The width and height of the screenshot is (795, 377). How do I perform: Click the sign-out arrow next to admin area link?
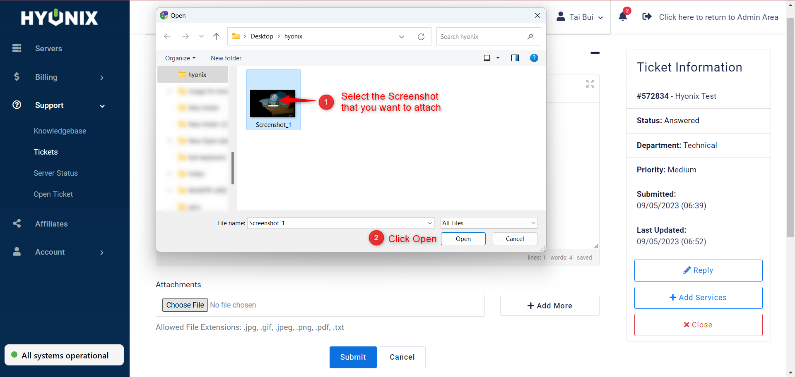click(x=647, y=17)
